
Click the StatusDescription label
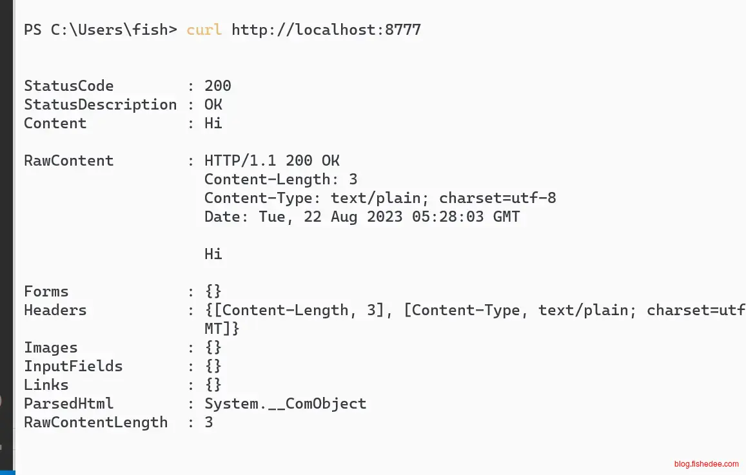coord(100,104)
